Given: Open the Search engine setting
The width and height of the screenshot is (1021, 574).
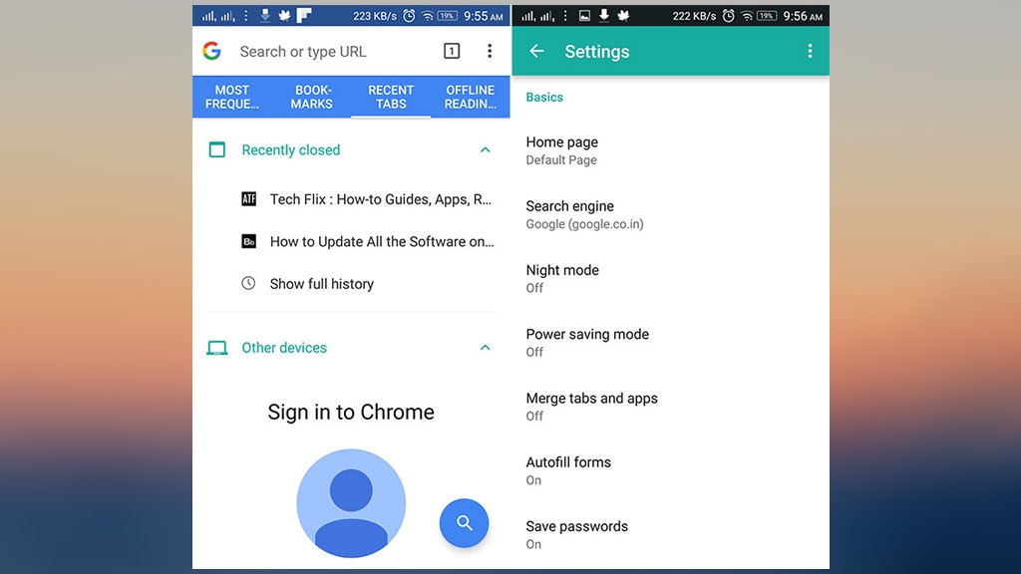Looking at the screenshot, I should pos(671,215).
